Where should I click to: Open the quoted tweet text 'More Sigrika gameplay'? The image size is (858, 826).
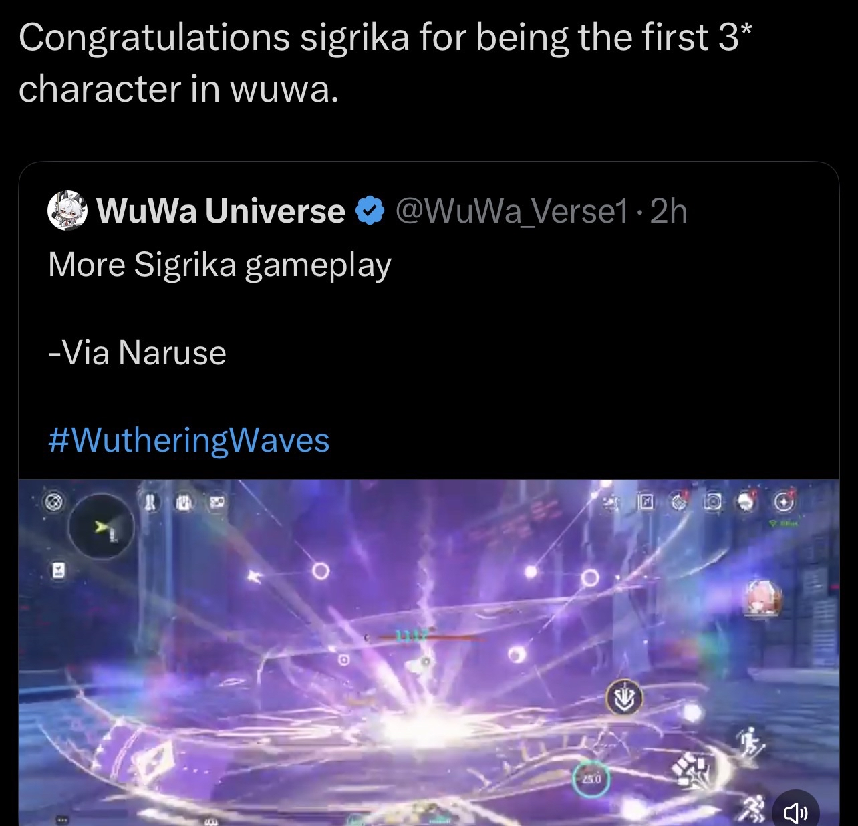pyautogui.click(x=220, y=265)
